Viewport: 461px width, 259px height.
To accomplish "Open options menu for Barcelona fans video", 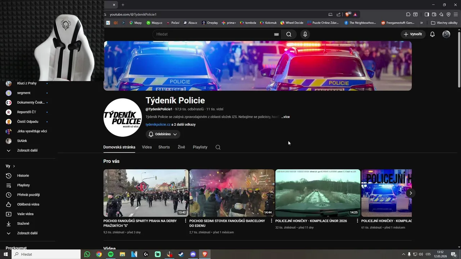I will coord(272,221).
